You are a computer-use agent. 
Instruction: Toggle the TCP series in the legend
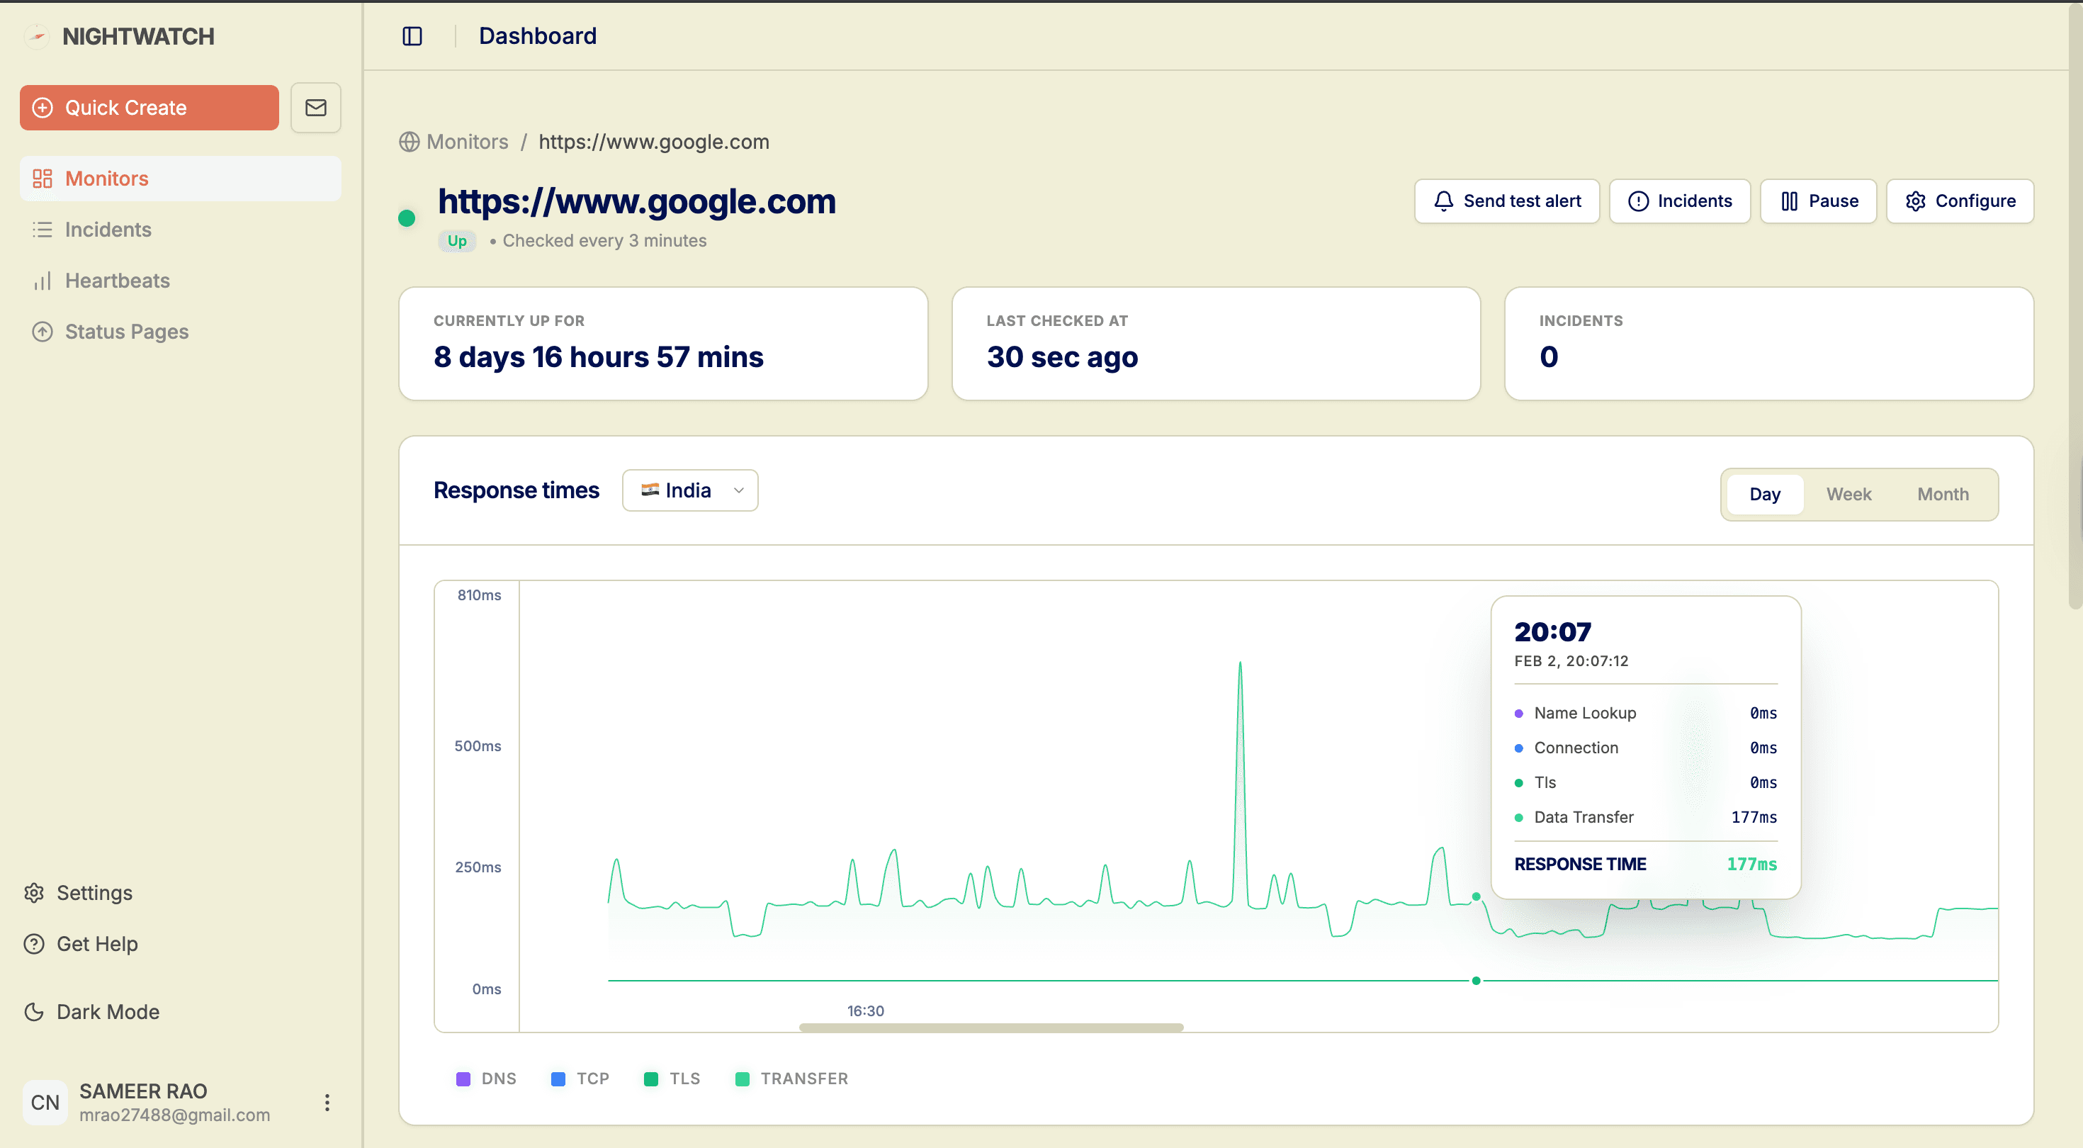(580, 1079)
